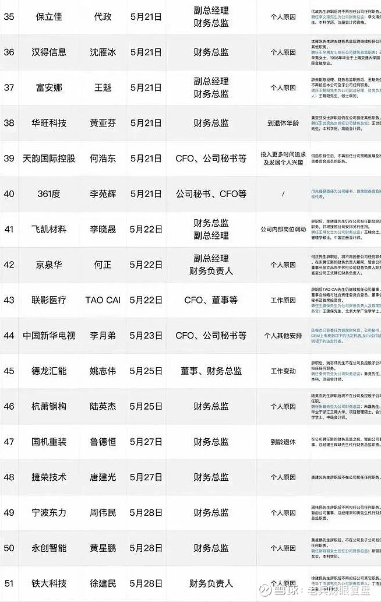Click the reason 个人其他安排
The width and height of the screenshot is (381, 602).
click(283, 336)
